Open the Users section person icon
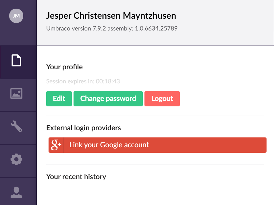 (16, 192)
